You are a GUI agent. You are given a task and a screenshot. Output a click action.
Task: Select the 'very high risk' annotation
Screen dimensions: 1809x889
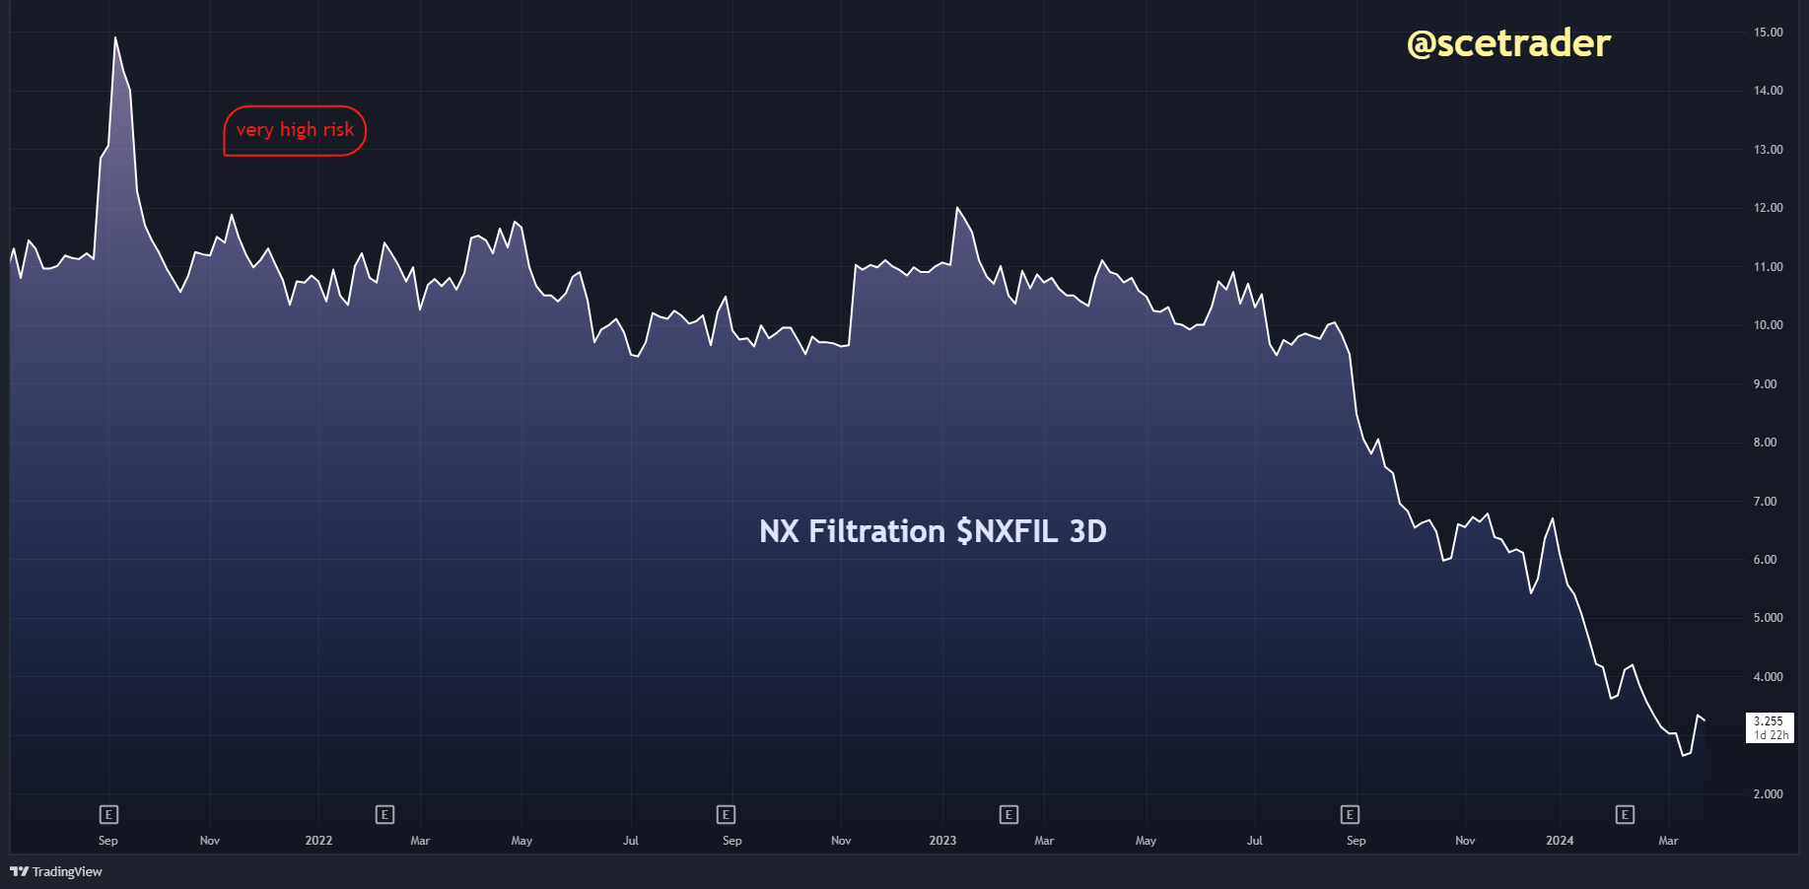tap(295, 130)
